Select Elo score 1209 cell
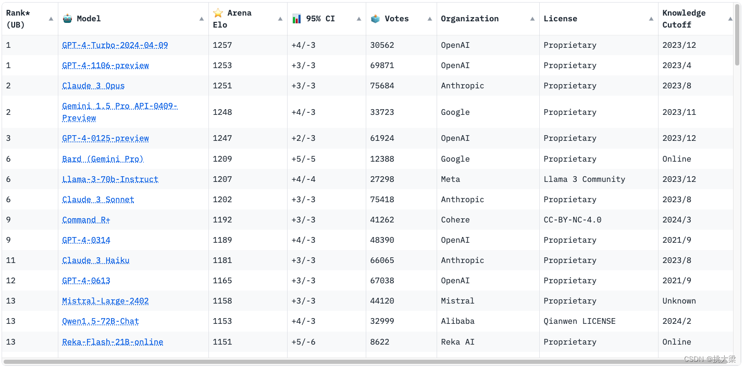The height and width of the screenshot is (368, 744). [x=248, y=159]
